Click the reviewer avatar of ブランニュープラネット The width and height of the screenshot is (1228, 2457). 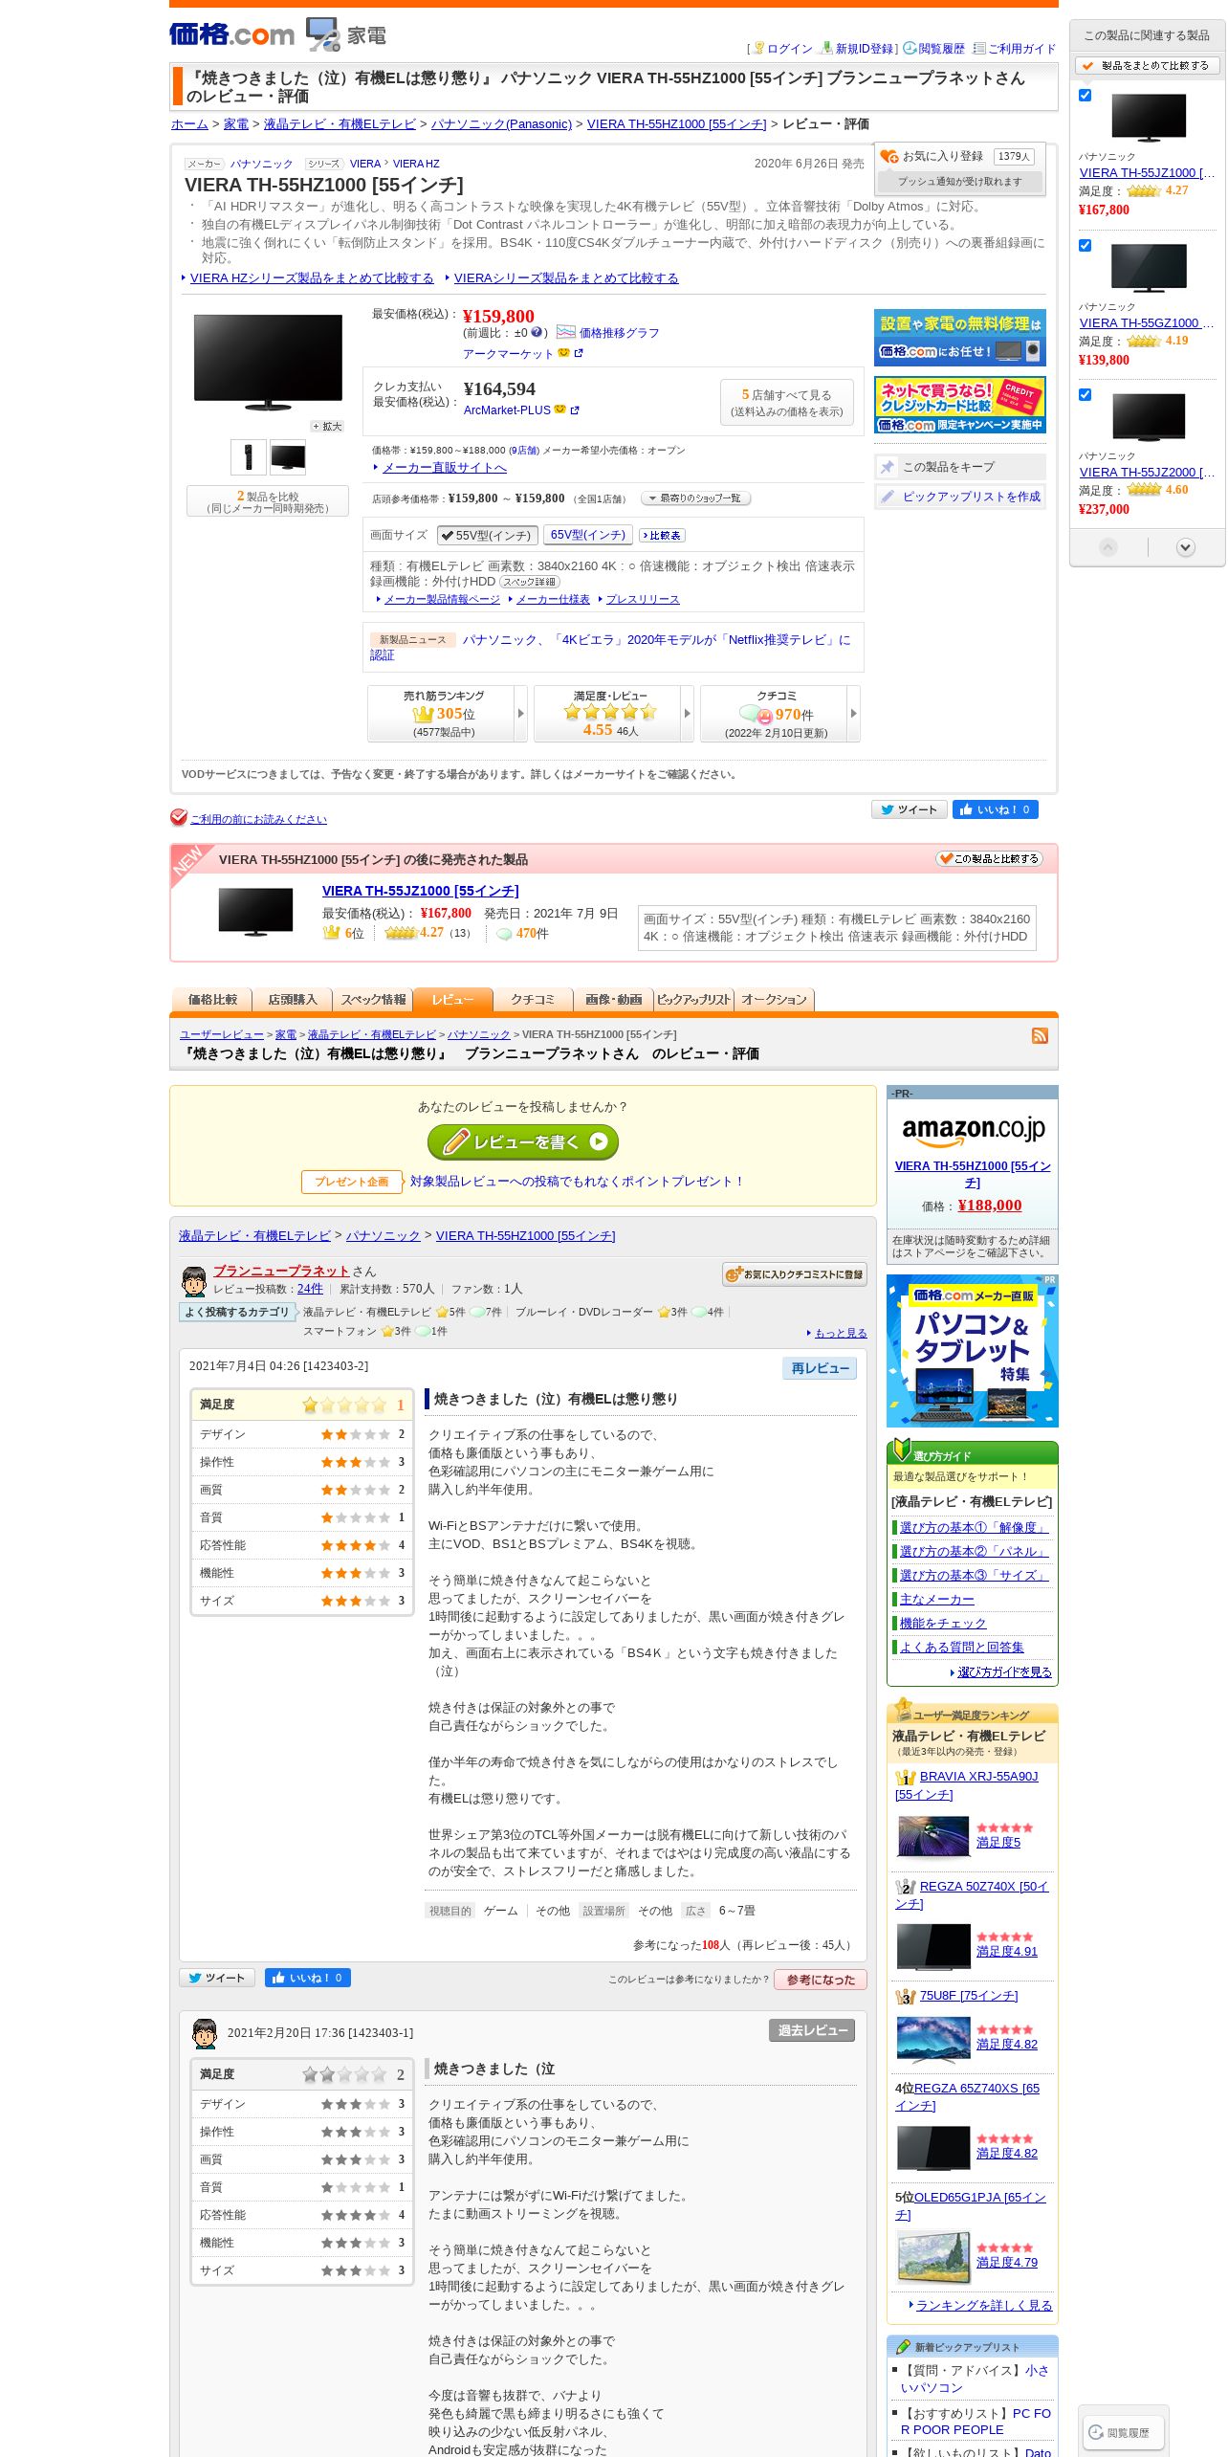tap(194, 1280)
